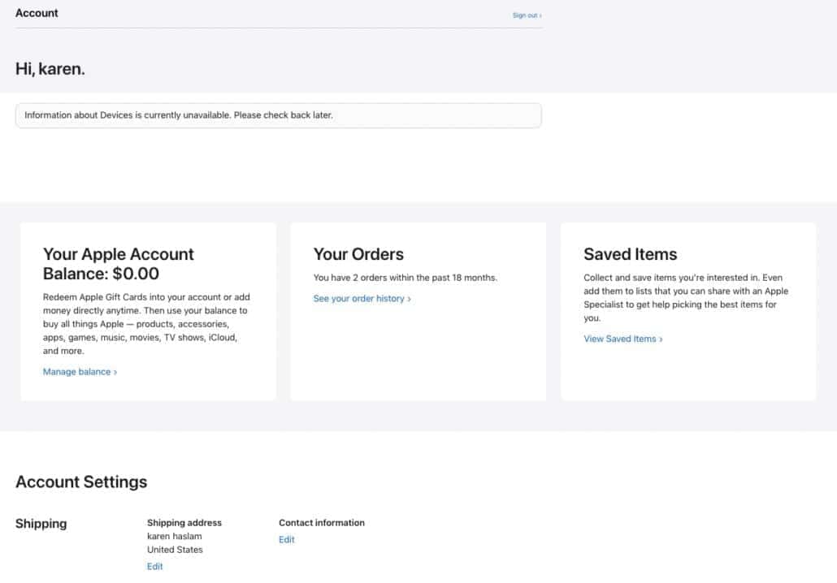The image size is (837, 583).
Task: Click the Shipping address label
Action: [184, 523]
